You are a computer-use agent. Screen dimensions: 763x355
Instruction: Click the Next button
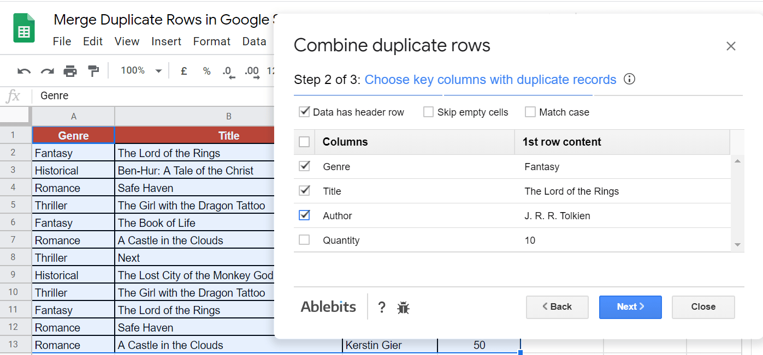630,307
